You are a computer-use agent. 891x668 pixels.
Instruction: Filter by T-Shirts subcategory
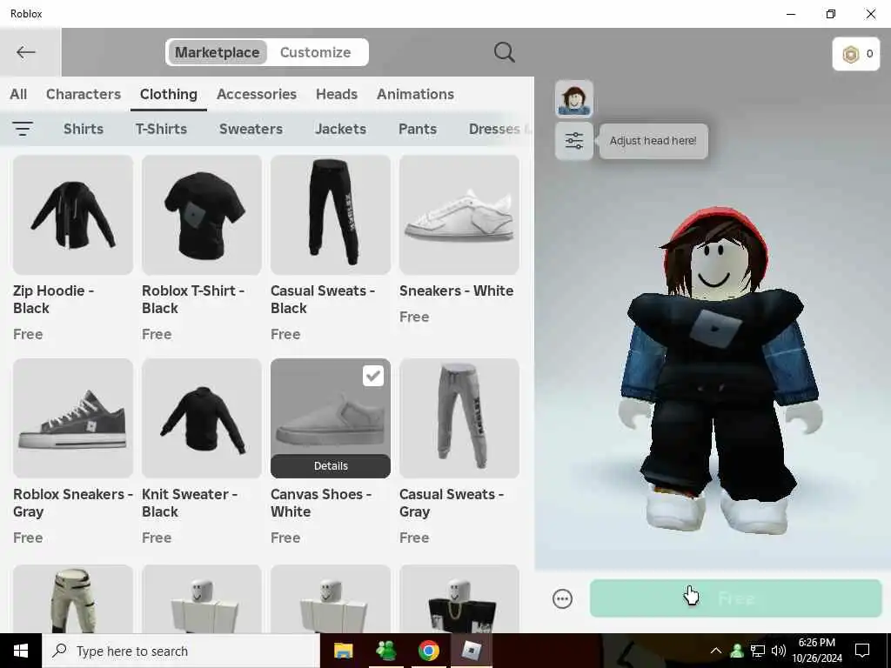point(161,129)
